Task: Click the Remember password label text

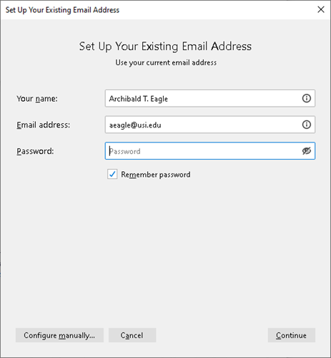Action: (156, 175)
